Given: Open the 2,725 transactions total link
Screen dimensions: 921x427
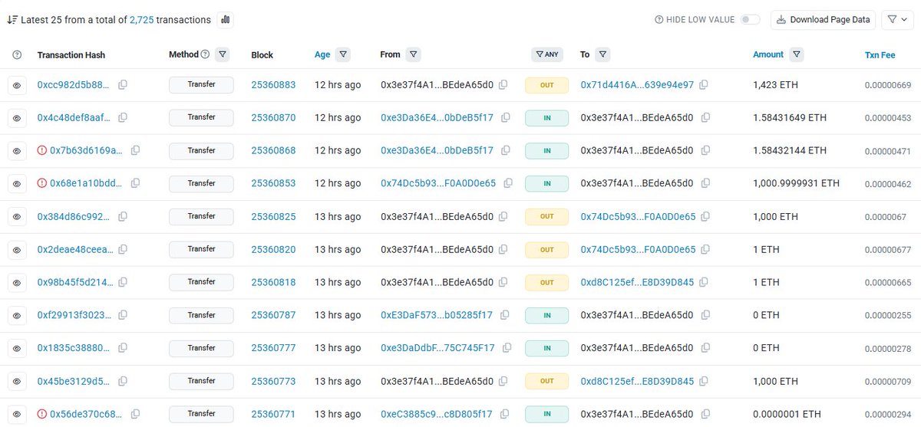Looking at the screenshot, I should tap(141, 20).
